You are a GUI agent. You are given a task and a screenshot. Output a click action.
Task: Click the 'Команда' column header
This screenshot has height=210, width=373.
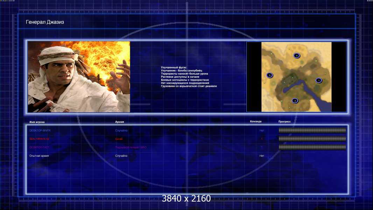[x=256, y=121]
